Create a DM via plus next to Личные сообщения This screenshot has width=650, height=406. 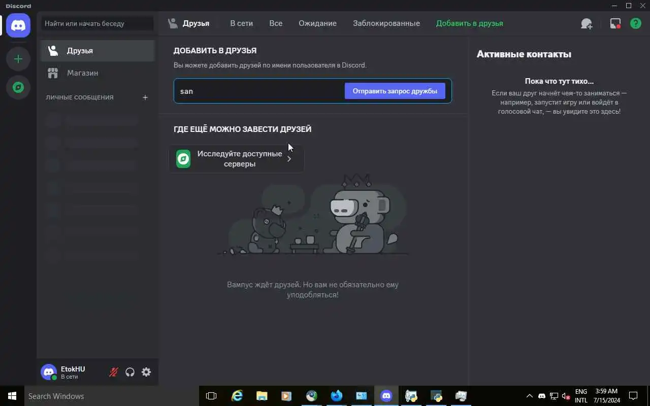(145, 97)
